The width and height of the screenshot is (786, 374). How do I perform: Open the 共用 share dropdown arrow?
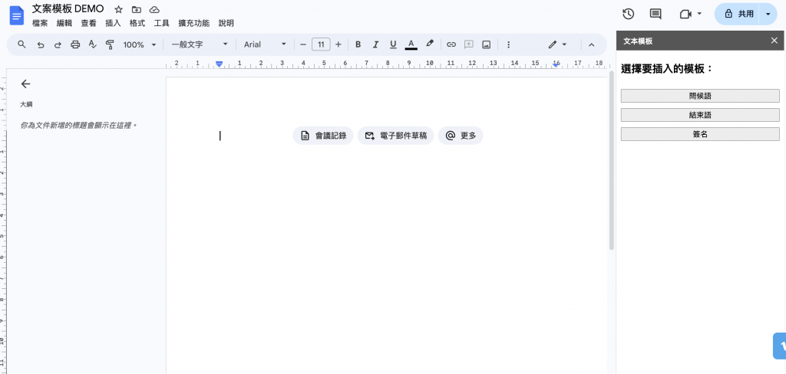pyautogui.click(x=768, y=14)
